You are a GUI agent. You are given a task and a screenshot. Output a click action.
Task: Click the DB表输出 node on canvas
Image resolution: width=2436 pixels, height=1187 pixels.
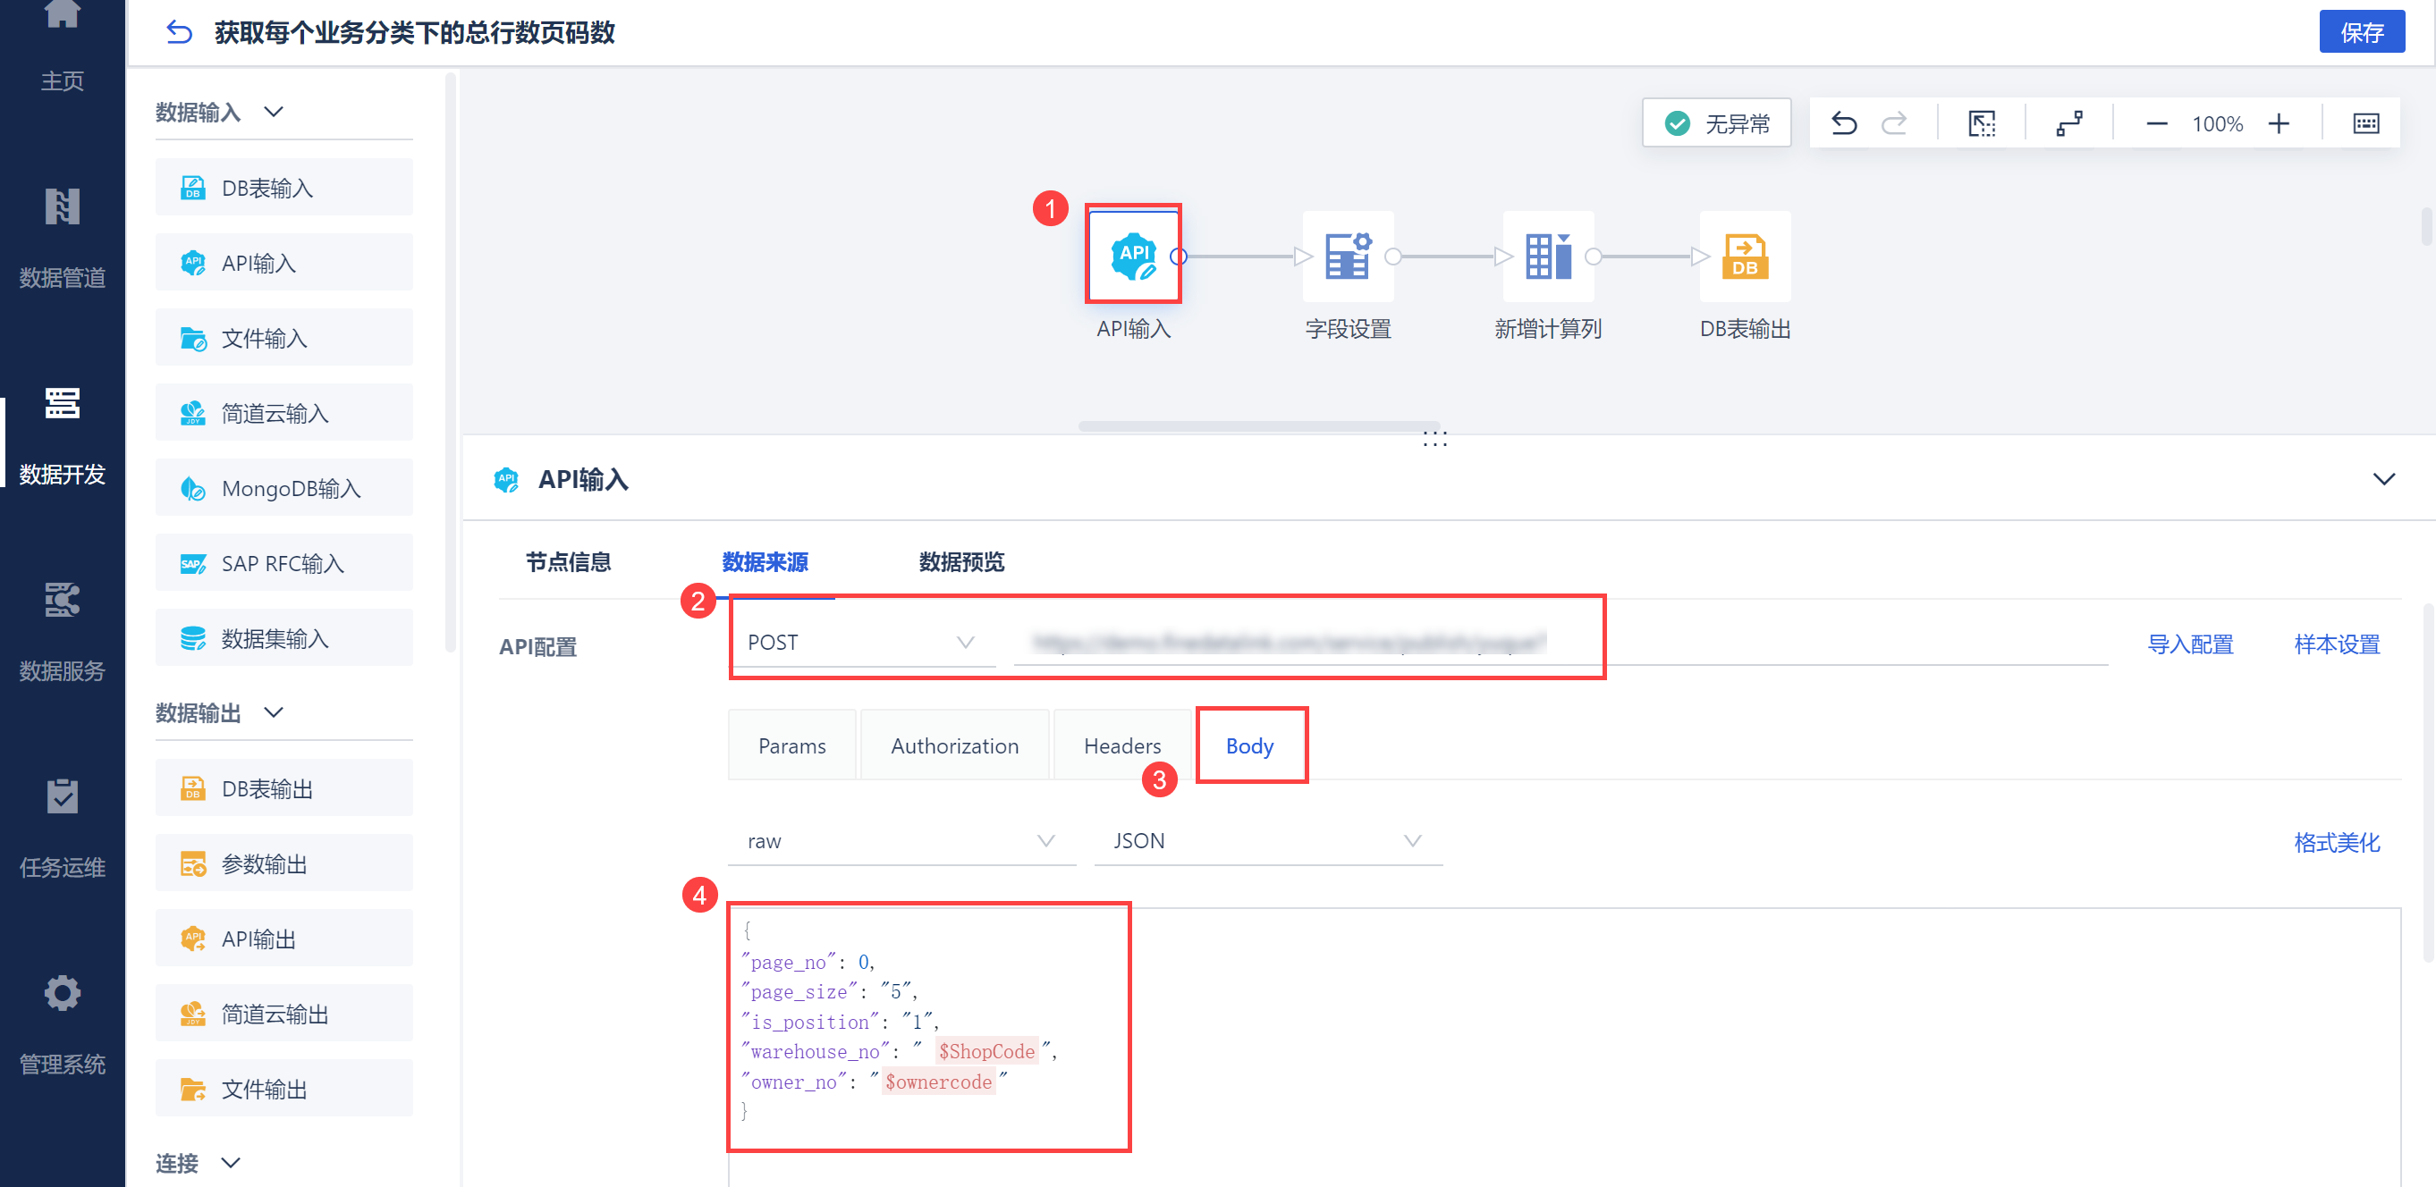pos(1744,255)
